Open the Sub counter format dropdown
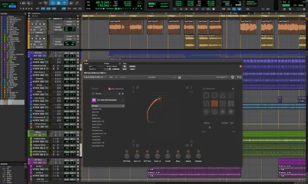 pos(111,5)
